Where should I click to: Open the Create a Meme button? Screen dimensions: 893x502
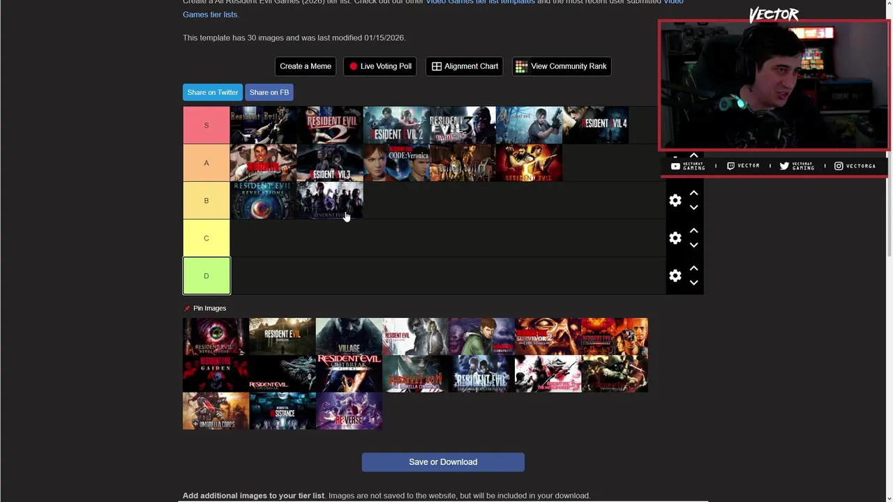[306, 66]
